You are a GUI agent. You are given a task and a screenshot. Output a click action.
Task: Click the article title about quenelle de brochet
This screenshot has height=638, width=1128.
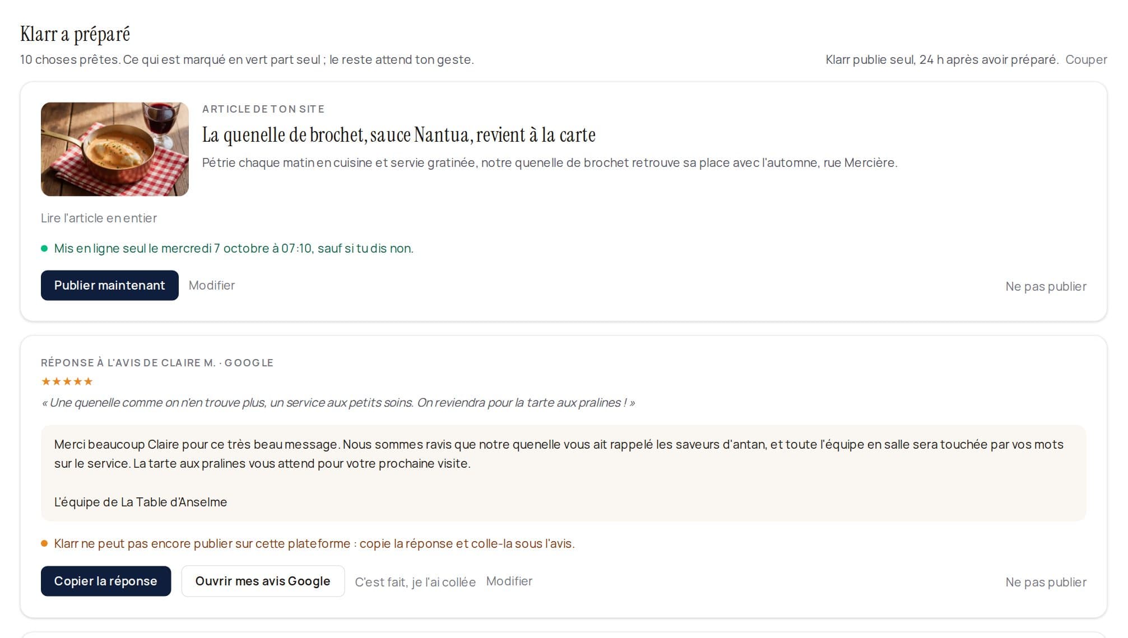coord(398,135)
